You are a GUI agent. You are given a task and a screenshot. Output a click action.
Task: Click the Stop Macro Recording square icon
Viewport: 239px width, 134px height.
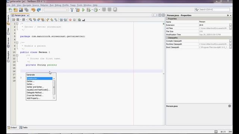pos(74,20)
